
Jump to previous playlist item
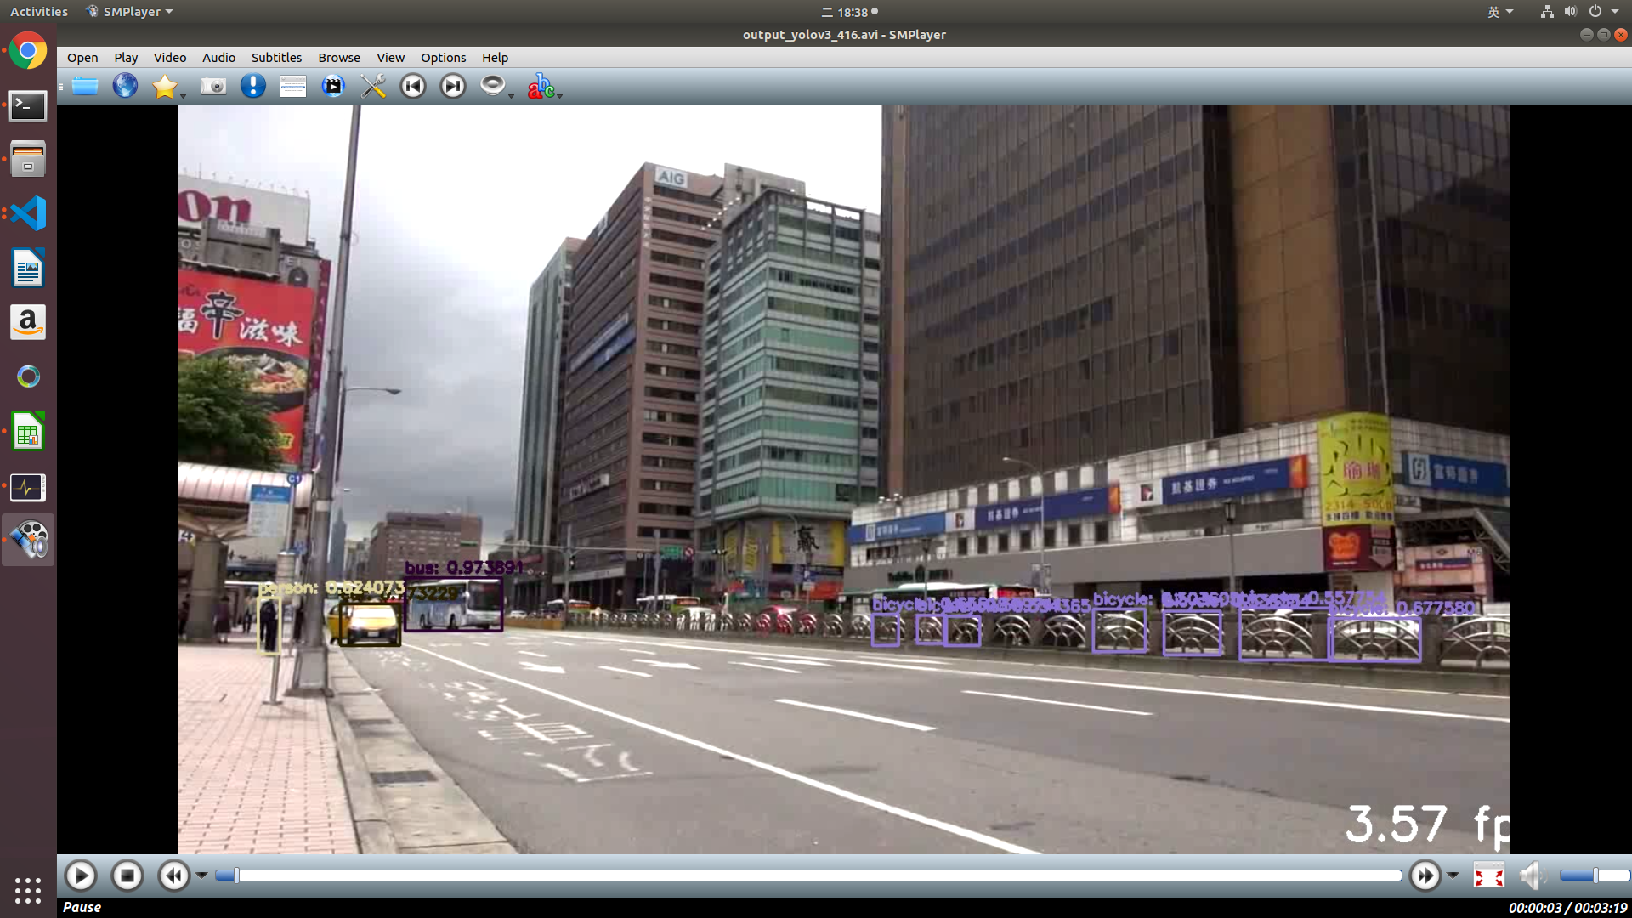coord(413,86)
